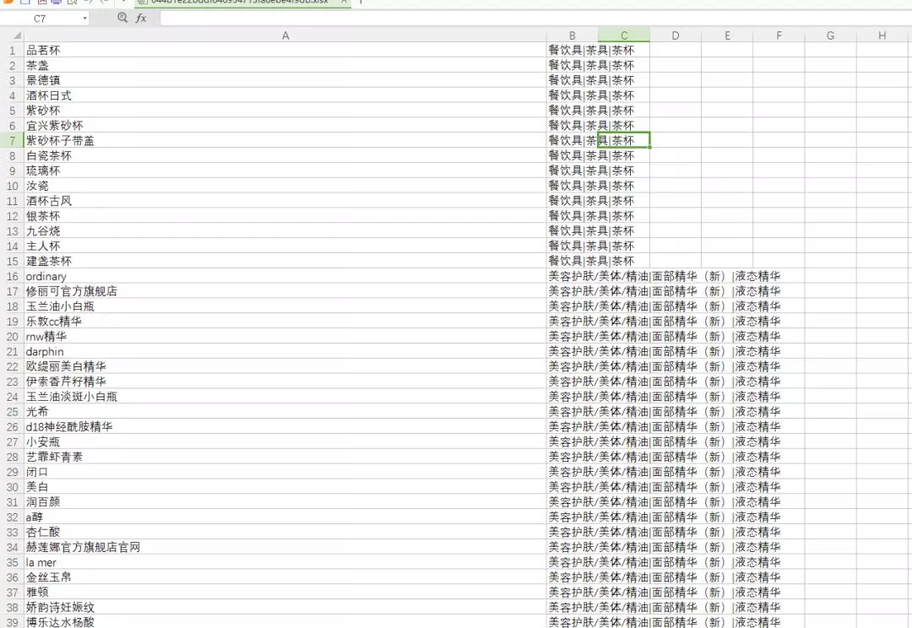The height and width of the screenshot is (628, 912).
Task: Click the Name Box showing C7
Action: click(40, 19)
